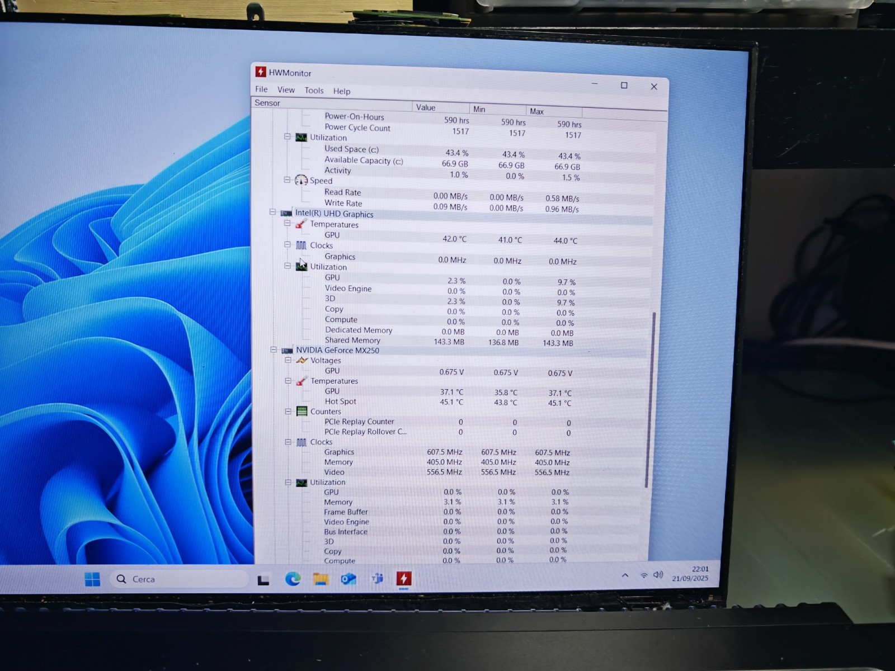
Task: Select the Power Cycle Count row
Action: pyautogui.click(x=453, y=130)
